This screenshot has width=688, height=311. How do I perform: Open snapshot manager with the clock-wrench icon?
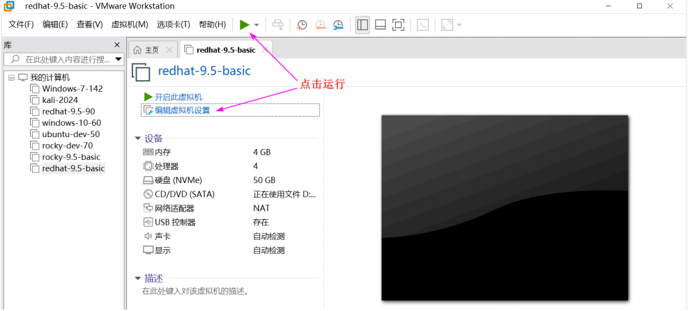338,25
